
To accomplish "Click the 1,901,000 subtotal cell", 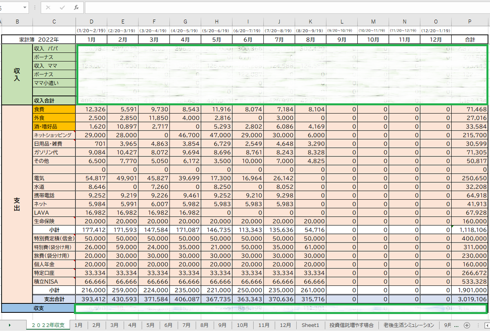I will click(x=470, y=290).
